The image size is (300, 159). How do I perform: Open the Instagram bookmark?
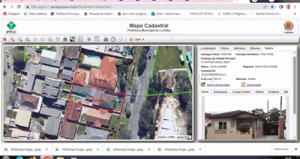click(12, 14)
